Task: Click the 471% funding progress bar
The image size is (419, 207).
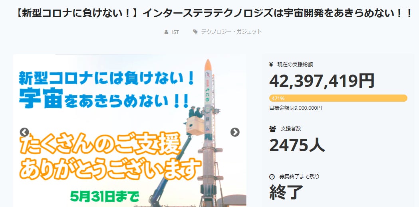Action: (338, 98)
